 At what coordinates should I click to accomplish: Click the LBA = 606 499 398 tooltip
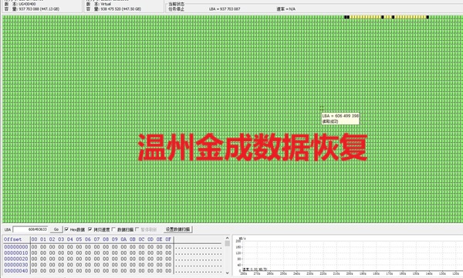pyautogui.click(x=340, y=118)
